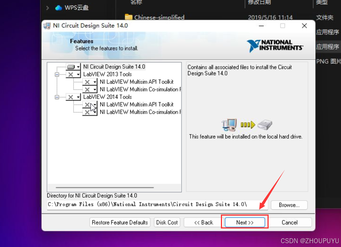Image resolution: width=341 pixels, height=247 pixels.
Task: Click the hard drive icon in the description pane
Action: tap(265, 125)
